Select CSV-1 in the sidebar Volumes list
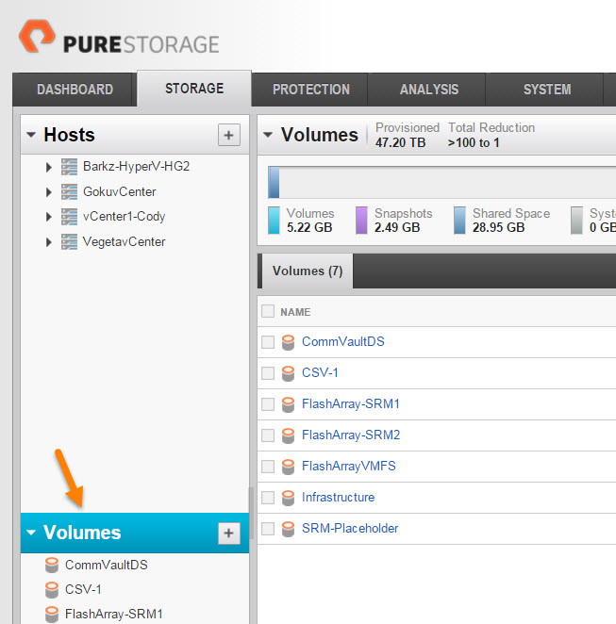Screen dimensions: 616x624 [83, 589]
